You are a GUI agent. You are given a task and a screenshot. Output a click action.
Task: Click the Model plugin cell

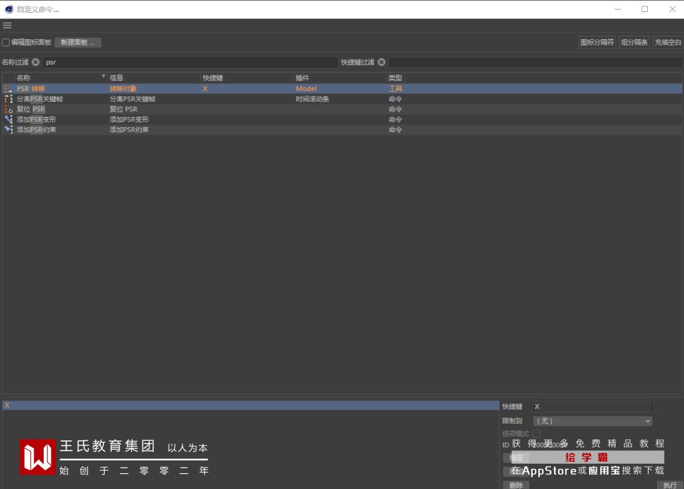coord(306,89)
